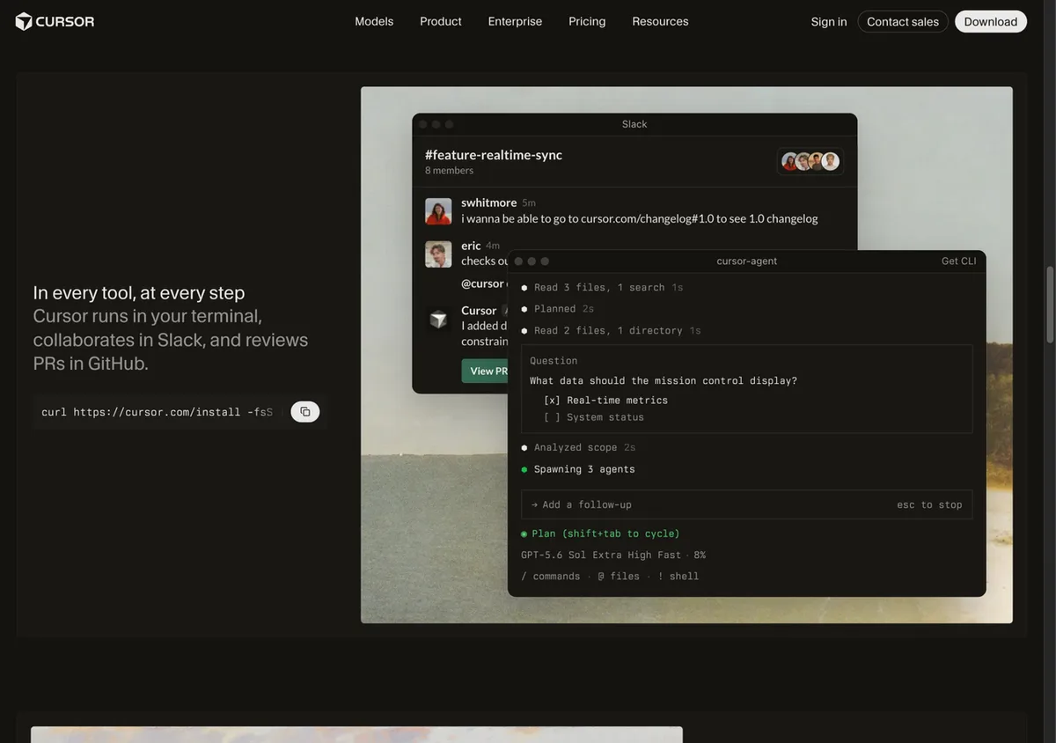The height and width of the screenshot is (743, 1056).
Task: Open the Cursor logo home link
Action: click(55, 21)
